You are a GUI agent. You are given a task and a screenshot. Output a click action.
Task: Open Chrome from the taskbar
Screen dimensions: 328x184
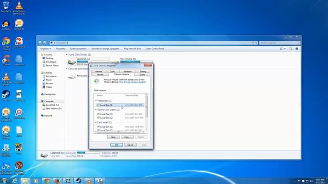point(47,181)
